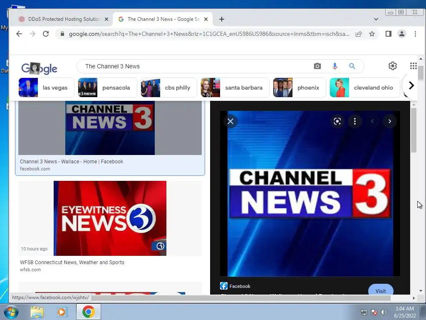
Task: Select the Channel News 3 thumbnail
Action: [x=110, y=128]
